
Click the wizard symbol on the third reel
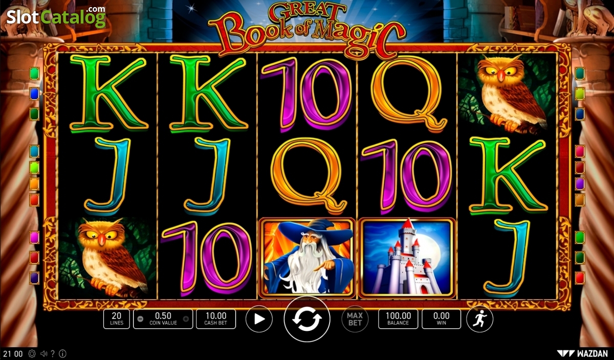(307, 258)
